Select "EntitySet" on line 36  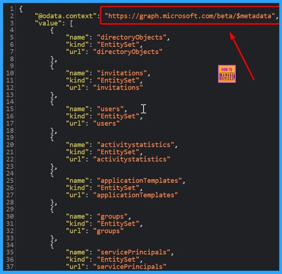click(118, 260)
